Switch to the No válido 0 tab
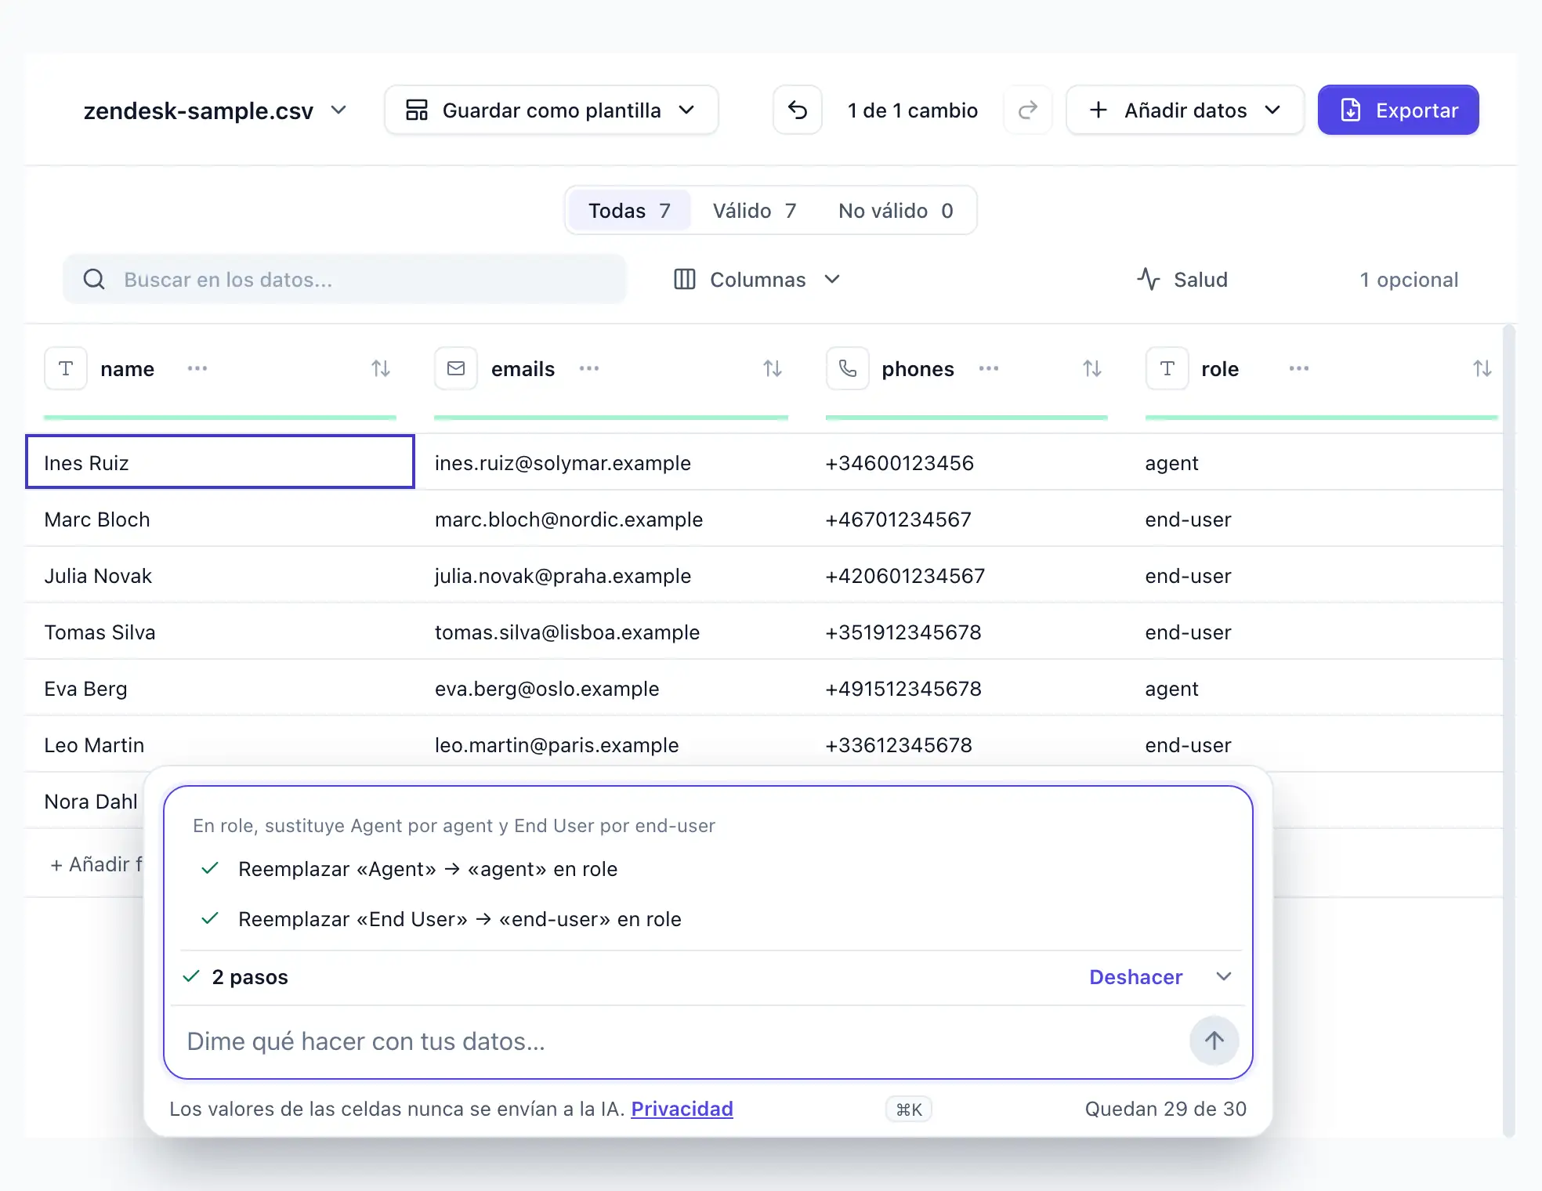Viewport: 1542px width, 1191px height. 896,211
